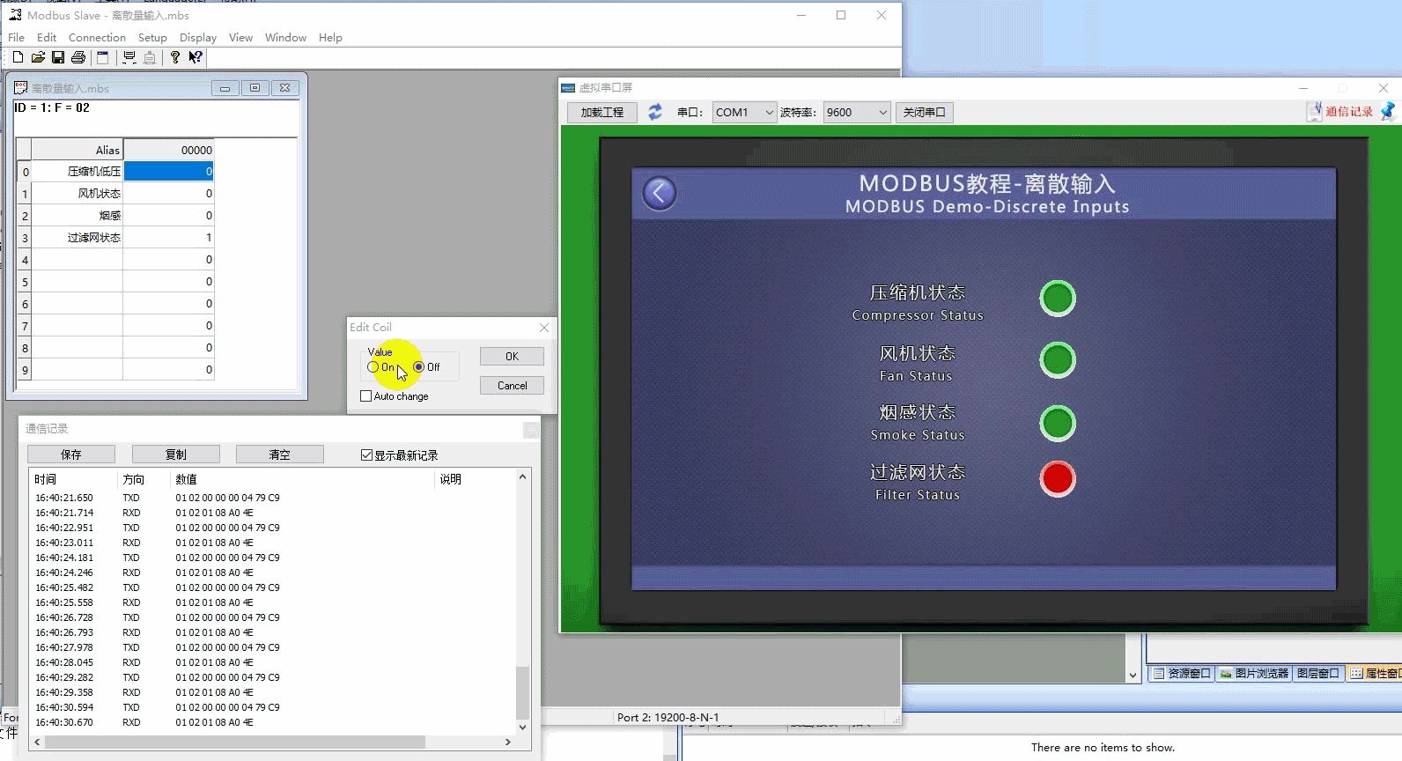Screen dimensions: 1402x761
Task: Open the File menu
Action: click(x=17, y=37)
